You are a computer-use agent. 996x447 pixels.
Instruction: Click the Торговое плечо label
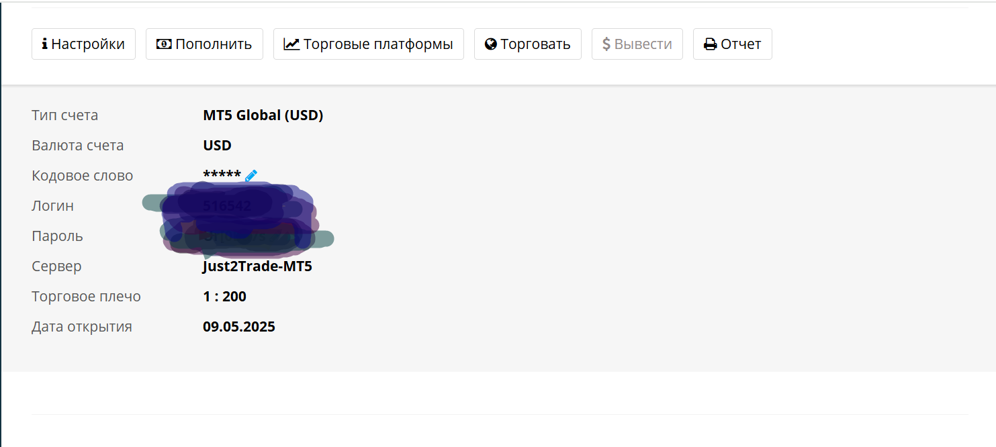[x=87, y=297]
